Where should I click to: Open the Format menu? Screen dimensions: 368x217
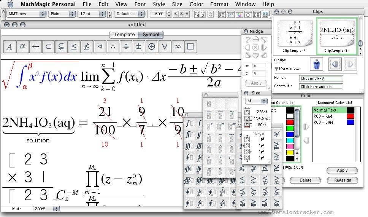(219, 4)
